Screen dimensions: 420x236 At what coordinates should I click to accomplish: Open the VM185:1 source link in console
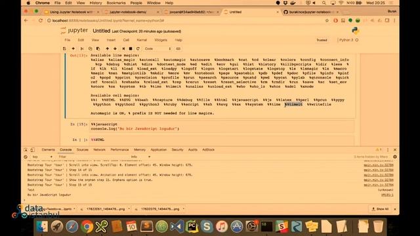387,195
